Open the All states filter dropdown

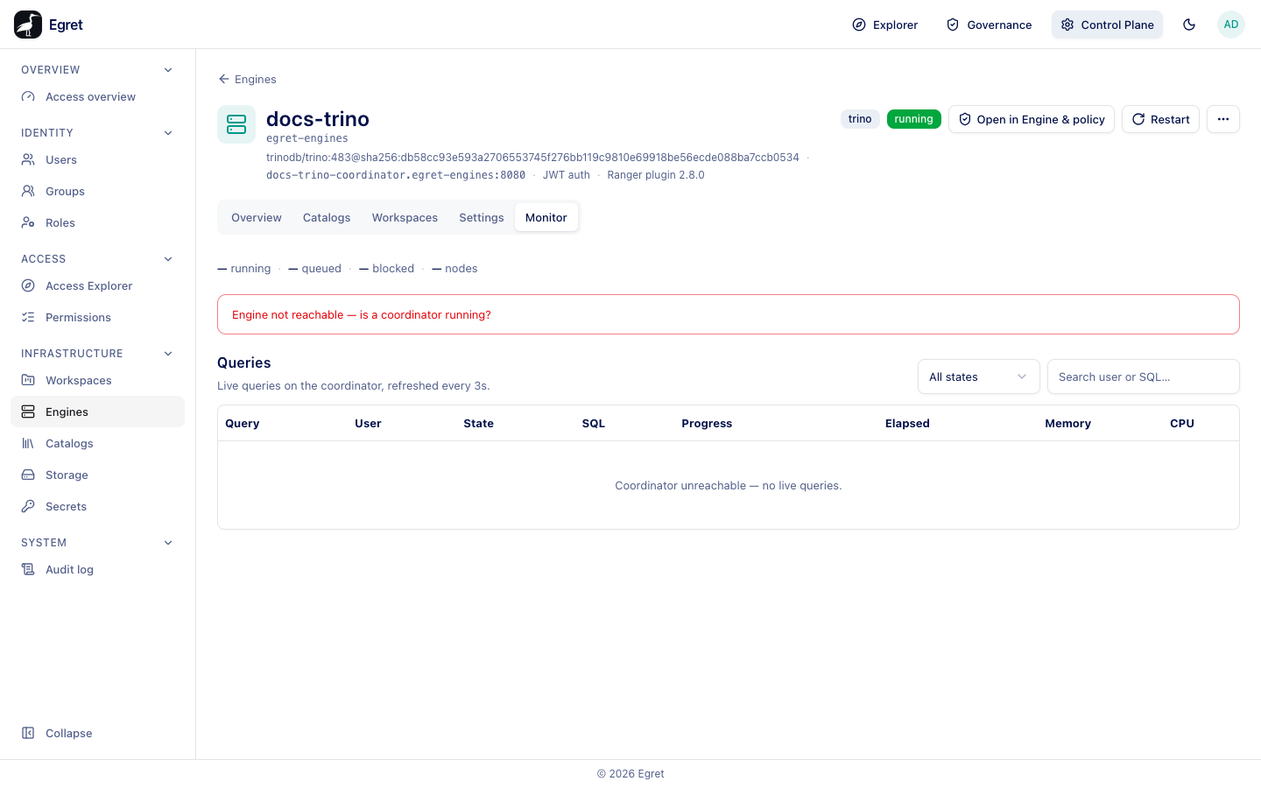979,376
